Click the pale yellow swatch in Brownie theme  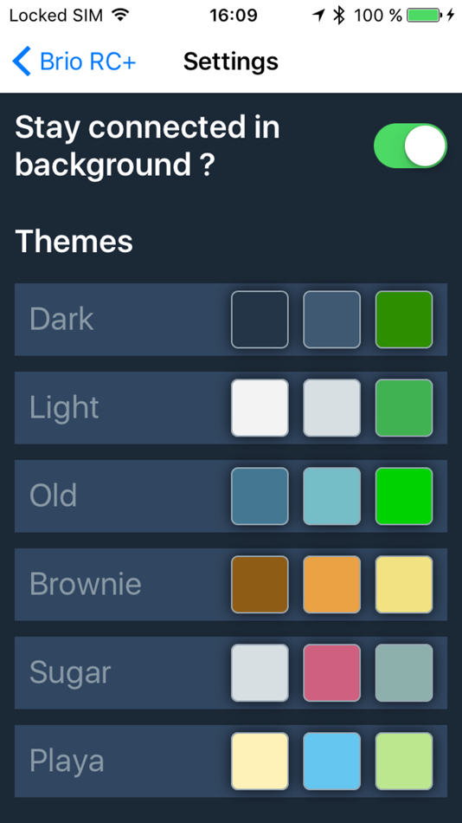pyautogui.click(x=404, y=584)
